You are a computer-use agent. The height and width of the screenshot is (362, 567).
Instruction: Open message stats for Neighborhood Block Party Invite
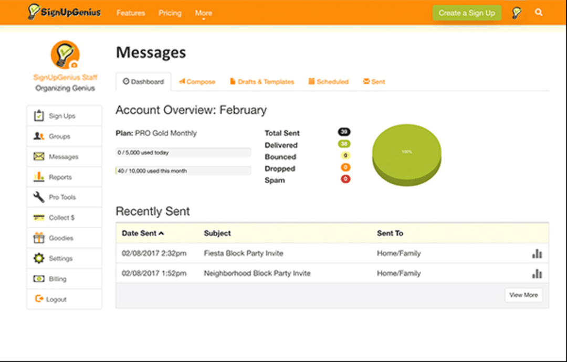click(x=537, y=273)
